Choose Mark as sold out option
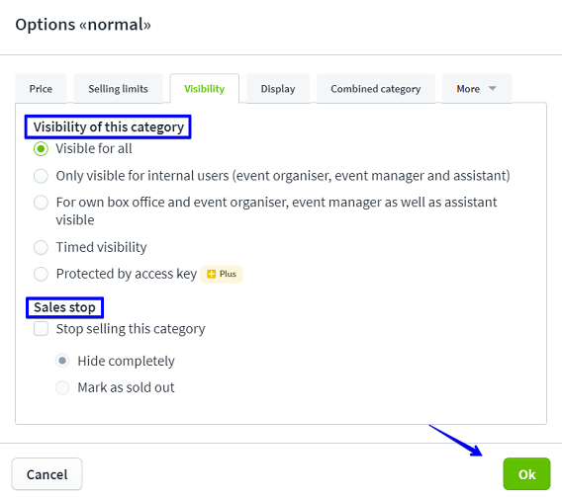The height and width of the screenshot is (500, 562). point(62,387)
